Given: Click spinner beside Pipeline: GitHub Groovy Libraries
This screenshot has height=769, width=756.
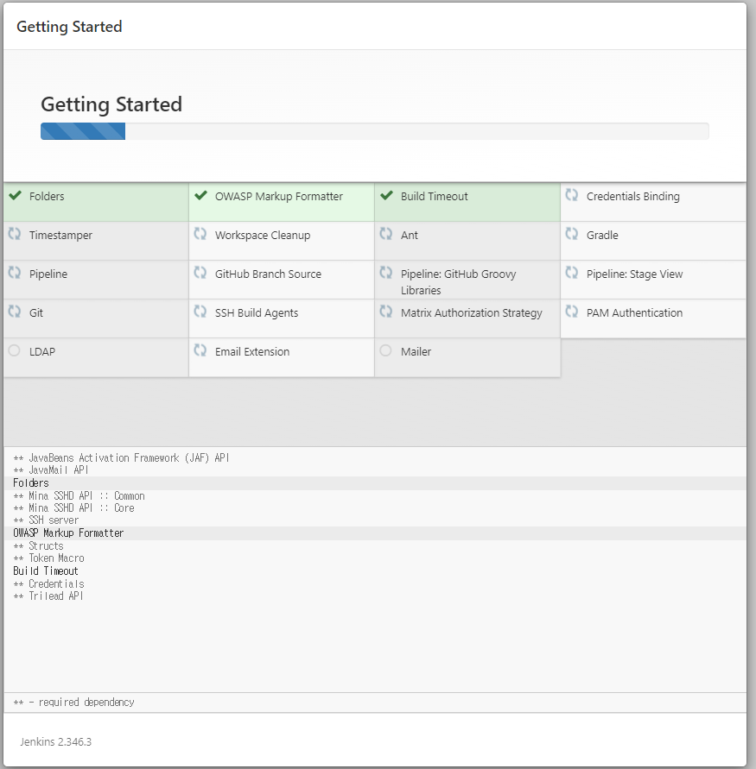Looking at the screenshot, I should coord(386,273).
